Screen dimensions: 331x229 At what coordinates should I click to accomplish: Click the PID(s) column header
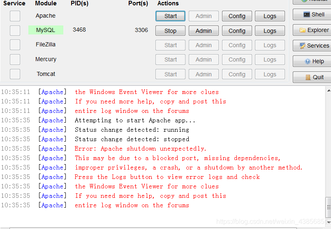pos(80,3)
